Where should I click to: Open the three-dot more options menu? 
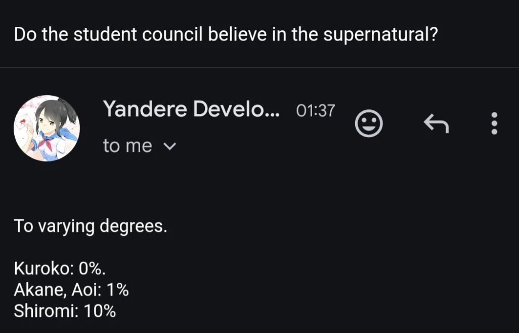pyautogui.click(x=494, y=123)
